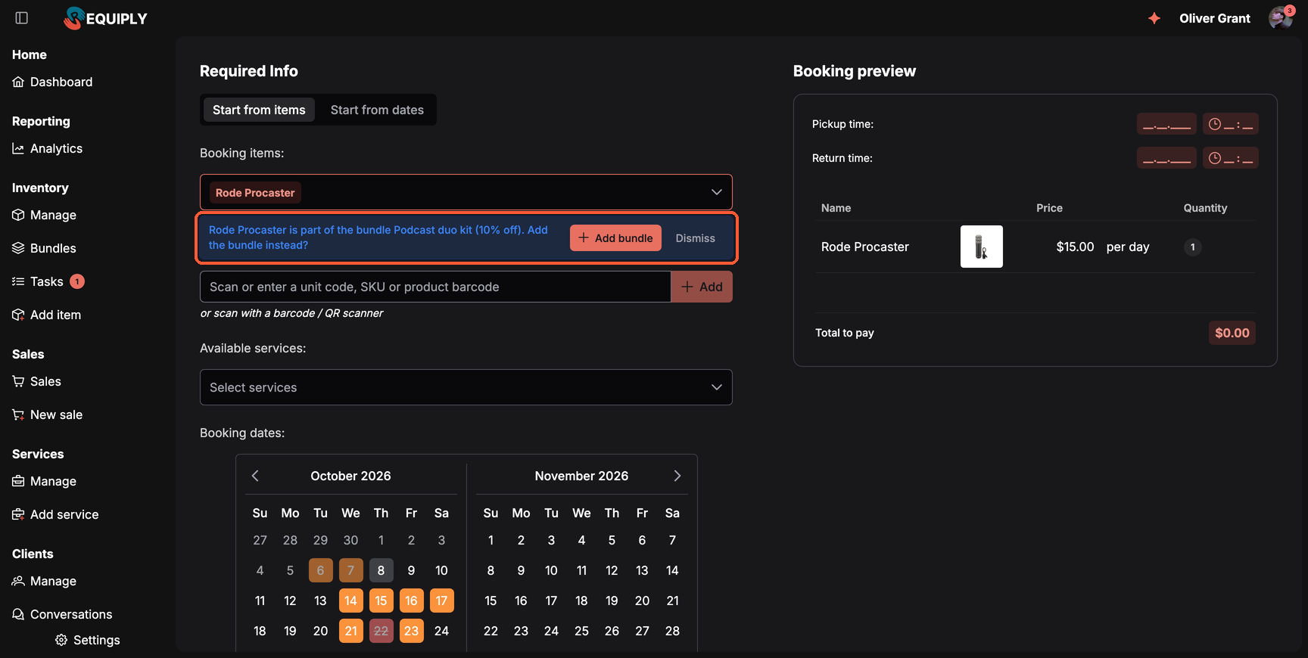Click Rode Procaster quantity badge

pos(1193,247)
